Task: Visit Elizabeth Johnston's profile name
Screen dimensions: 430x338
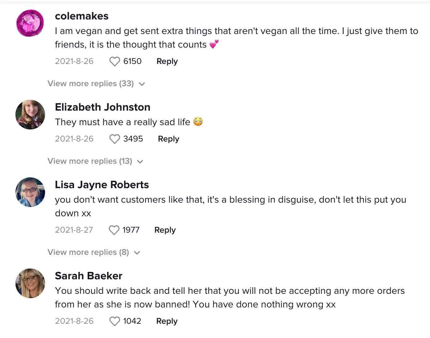Action: tap(102, 107)
